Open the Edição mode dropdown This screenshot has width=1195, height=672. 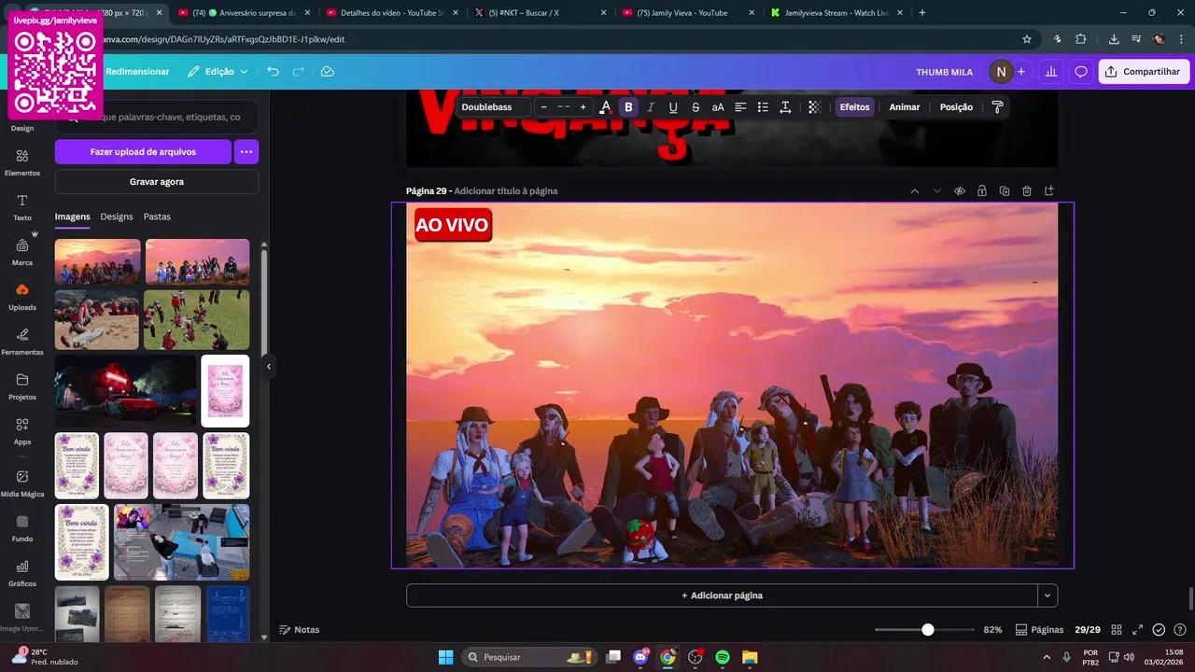tap(218, 72)
